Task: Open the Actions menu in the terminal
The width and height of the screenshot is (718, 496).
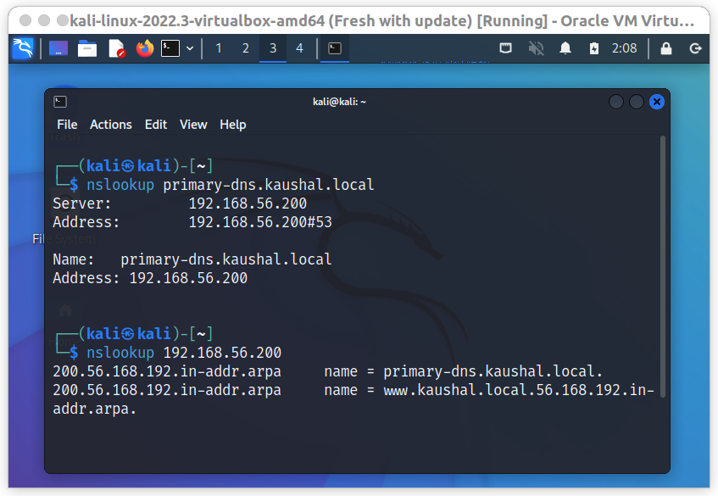Action: click(110, 124)
